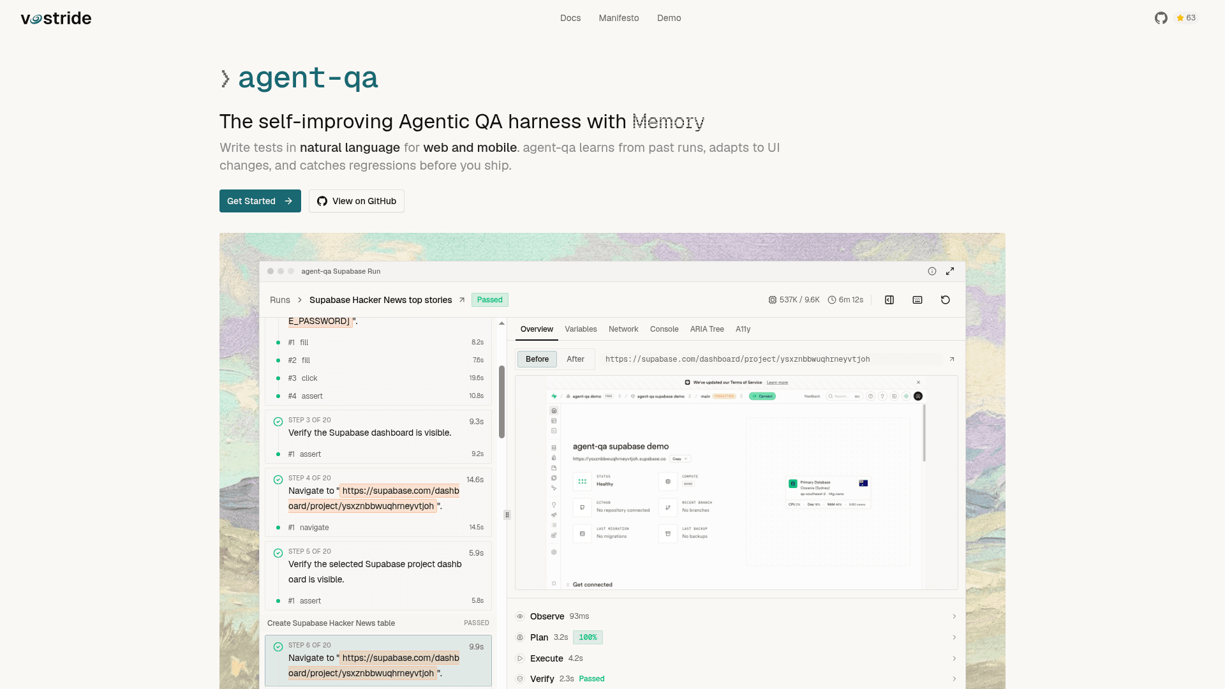Click the Supabase URL link in Step 6

click(x=374, y=665)
